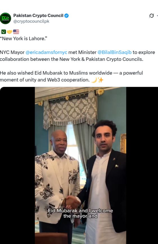The height and width of the screenshot is (244, 158).
Task: Click the blue verified badge
Action: point(67,16)
